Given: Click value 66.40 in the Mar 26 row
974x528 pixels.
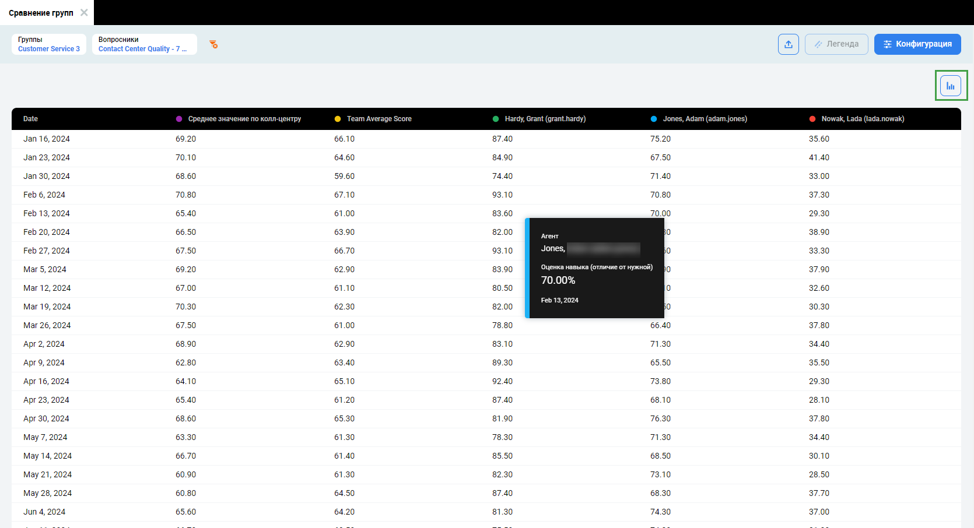Looking at the screenshot, I should click(x=660, y=325).
